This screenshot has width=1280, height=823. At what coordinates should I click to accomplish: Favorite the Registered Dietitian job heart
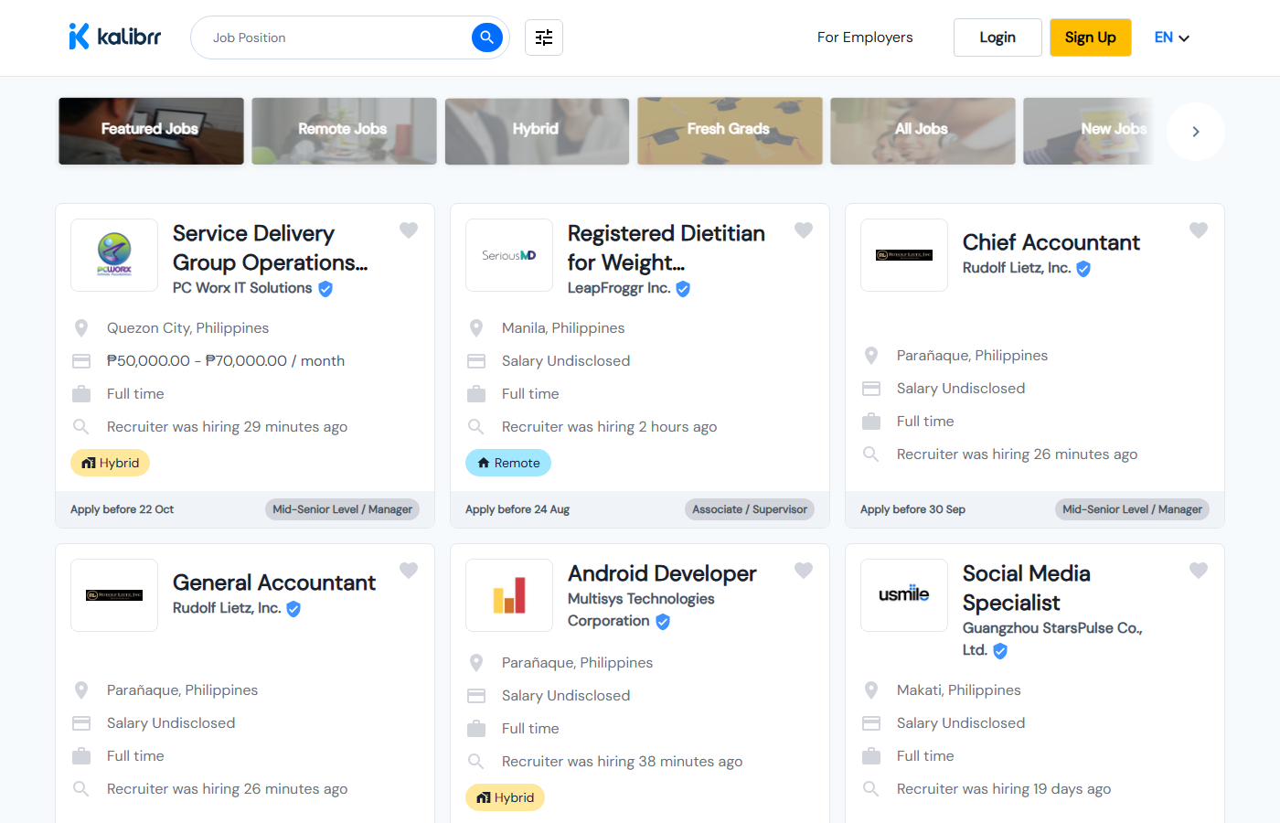[x=804, y=230]
